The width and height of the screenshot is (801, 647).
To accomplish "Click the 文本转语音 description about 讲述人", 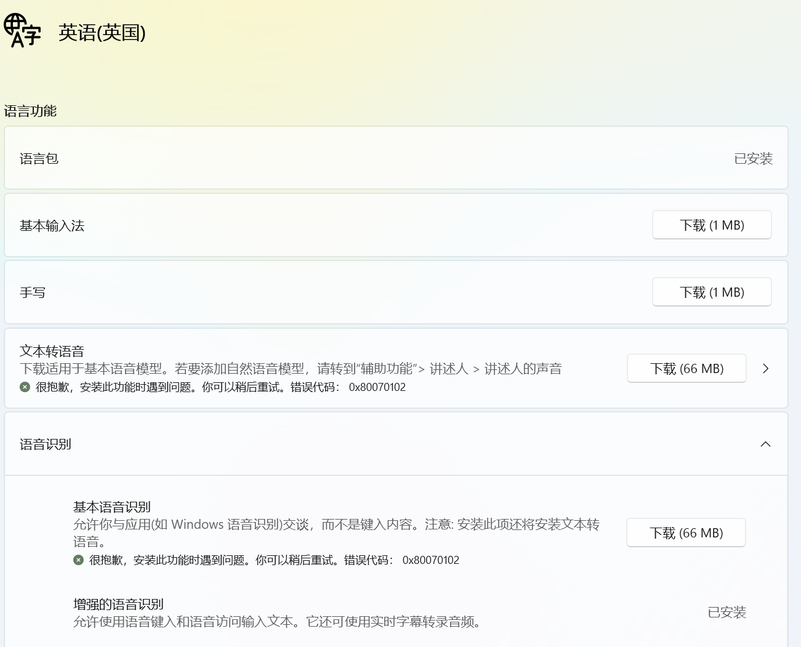I will pos(291,369).
